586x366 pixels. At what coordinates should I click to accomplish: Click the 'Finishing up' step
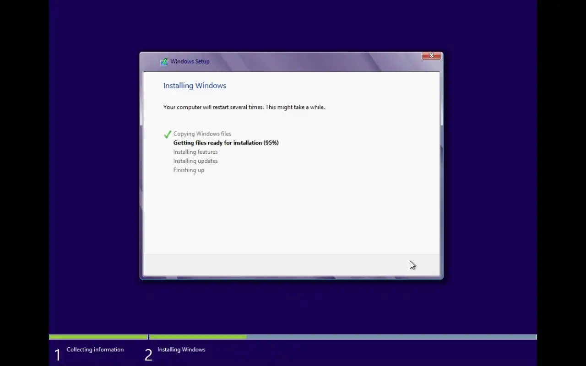(189, 170)
